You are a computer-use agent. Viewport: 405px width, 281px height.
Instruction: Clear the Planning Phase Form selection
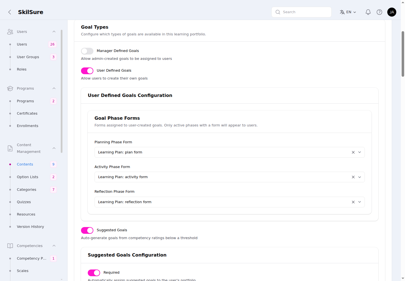click(x=353, y=152)
